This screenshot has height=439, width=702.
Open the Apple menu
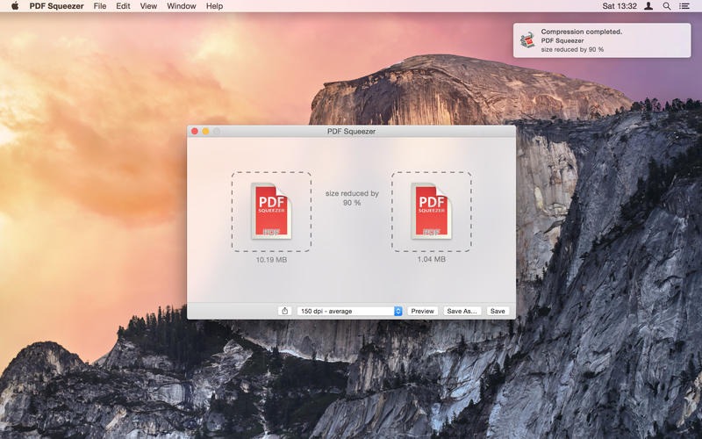tap(14, 6)
